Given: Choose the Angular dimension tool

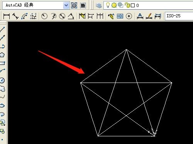Looking at the screenshot, I should (71, 16).
